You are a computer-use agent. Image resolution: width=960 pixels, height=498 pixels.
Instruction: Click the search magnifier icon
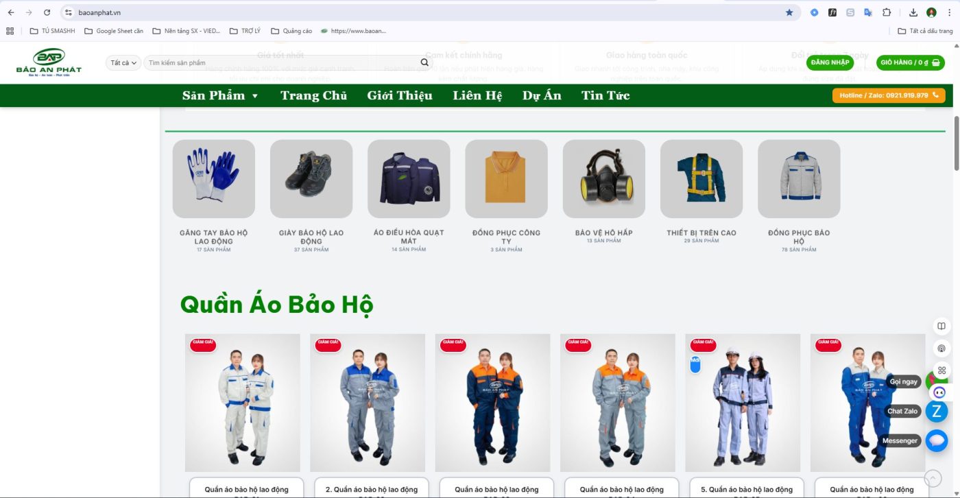click(x=424, y=62)
